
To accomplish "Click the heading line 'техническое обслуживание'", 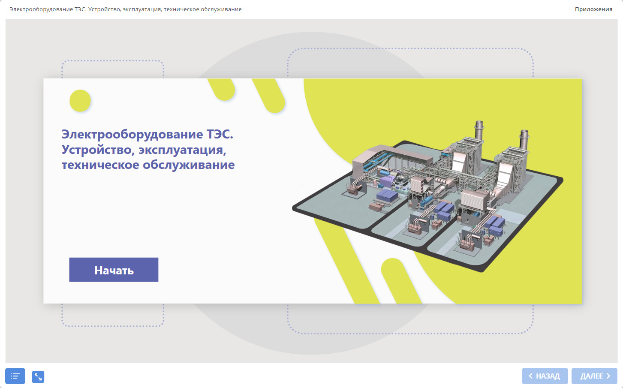I will point(148,165).
